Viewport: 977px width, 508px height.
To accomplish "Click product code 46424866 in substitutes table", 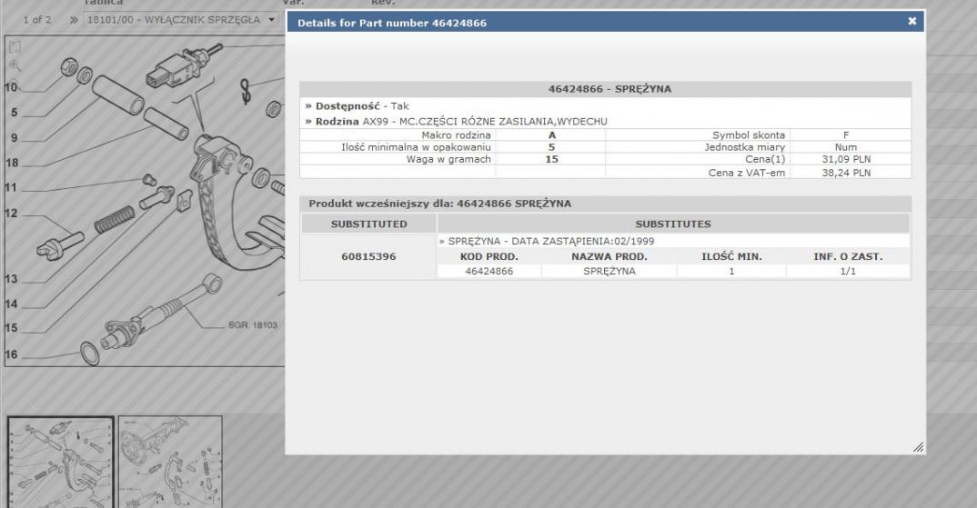I will point(489,272).
